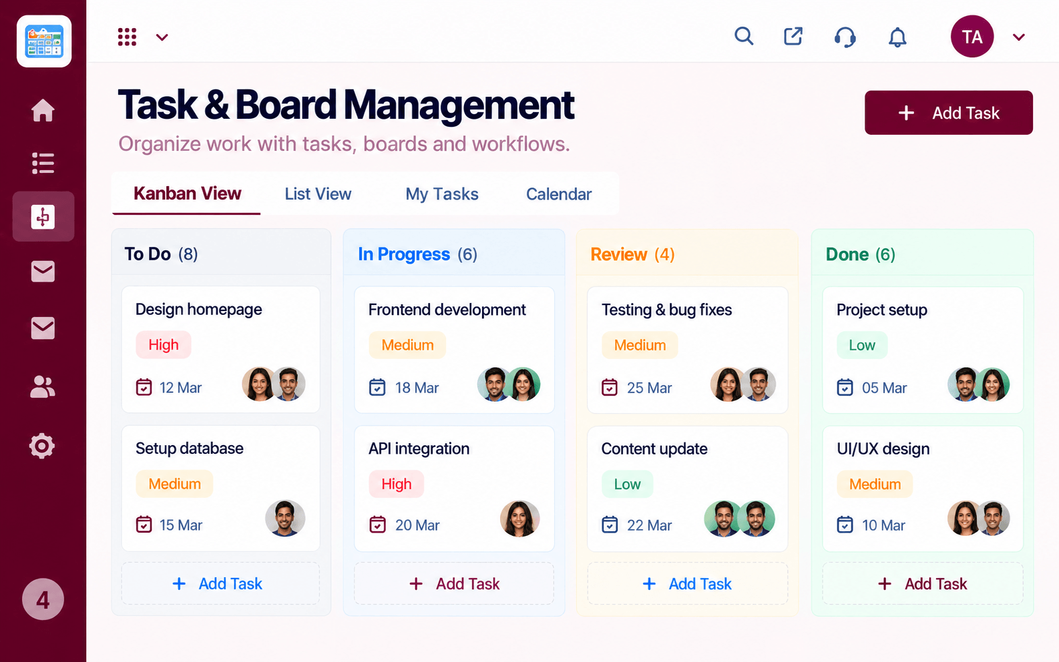Click the calendar icon beside 05 Mar
Screen dimensions: 1059x662
[845, 387]
